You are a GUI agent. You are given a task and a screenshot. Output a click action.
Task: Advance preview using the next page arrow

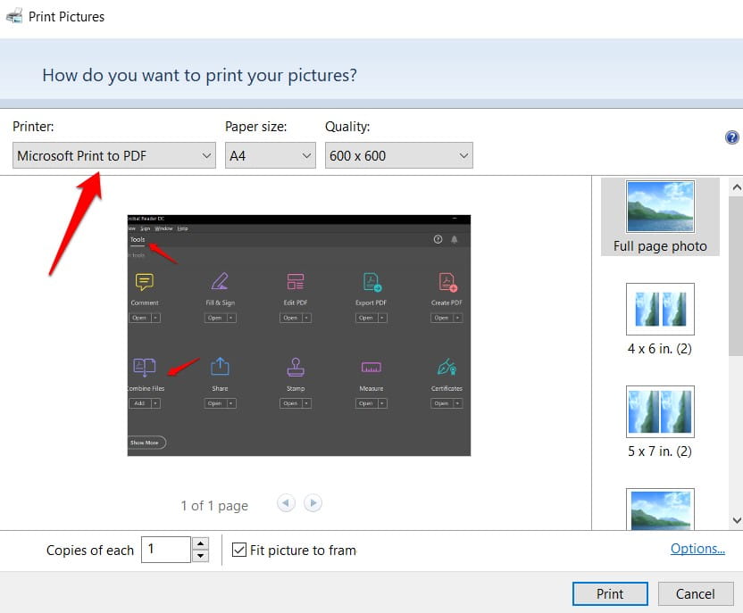point(313,504)
